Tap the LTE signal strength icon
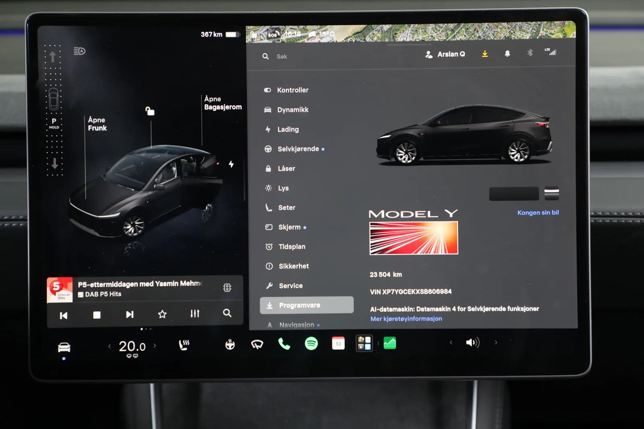This screenshot has width=644, height=429. click(x=551, y=52)
